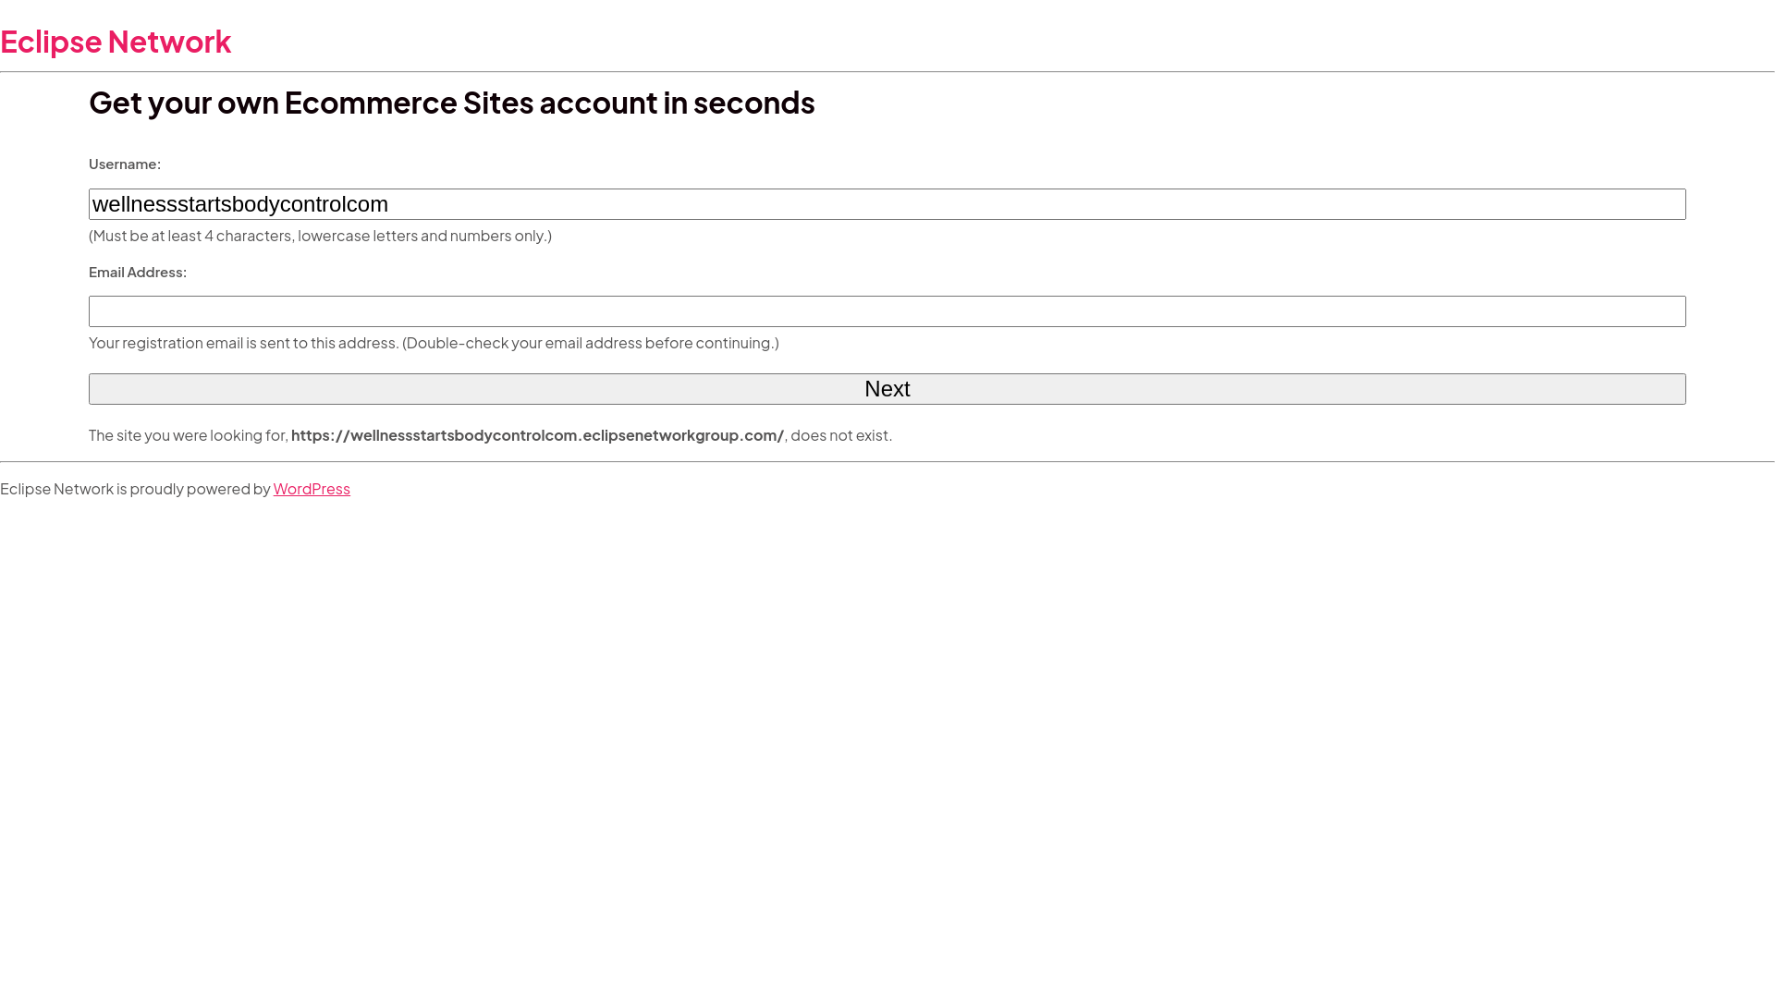Click the 'Get your own Ecommerce Sites account' heading

point(452,102)
